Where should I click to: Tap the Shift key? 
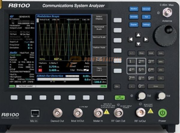click(151, 53)
